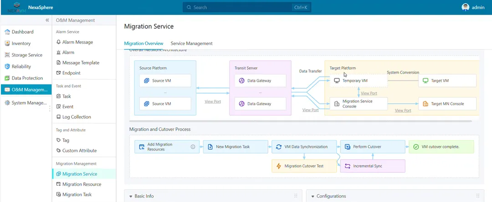Click the horizontal scrollbar under network architecture
This screenshot has width=492, height=202.
tap(301, 121)
